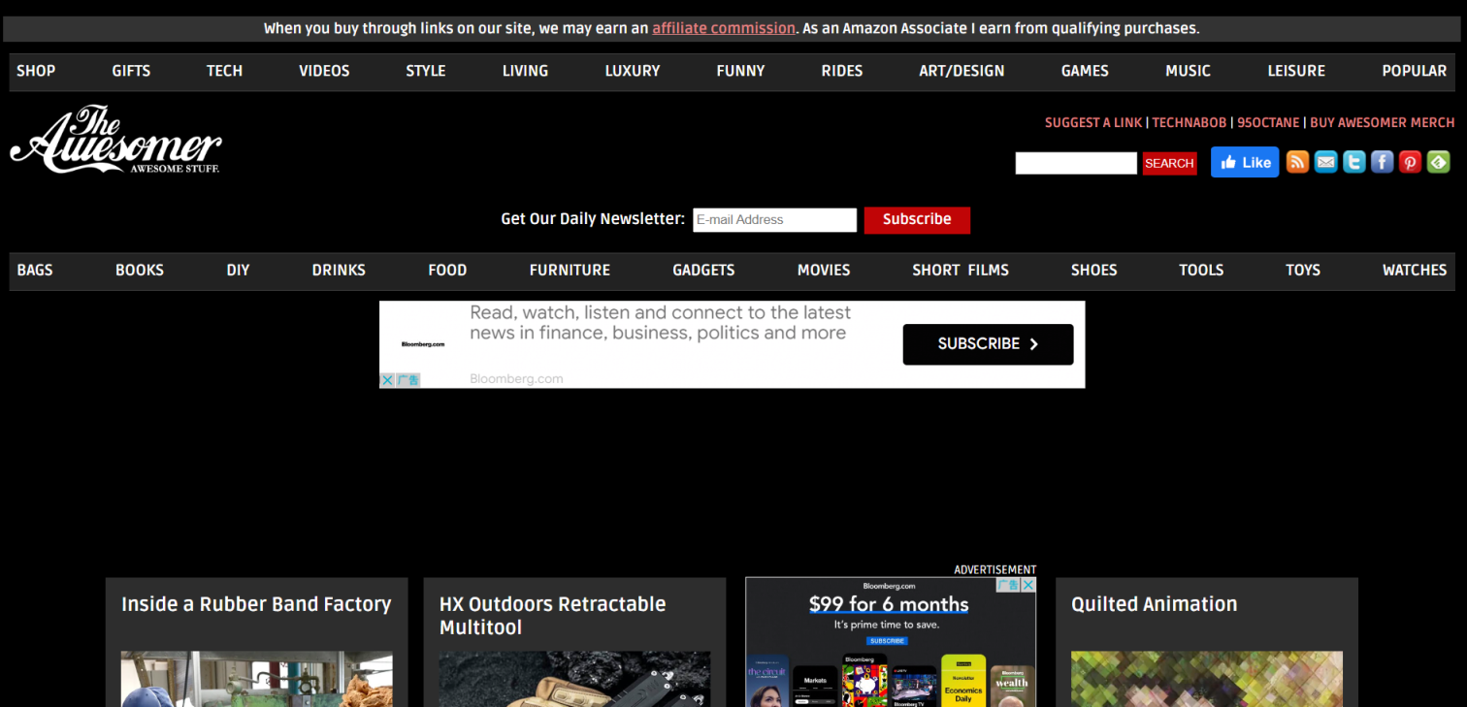
Task: Click the red SEARCH button
Action: click(x=1169, y=163)
